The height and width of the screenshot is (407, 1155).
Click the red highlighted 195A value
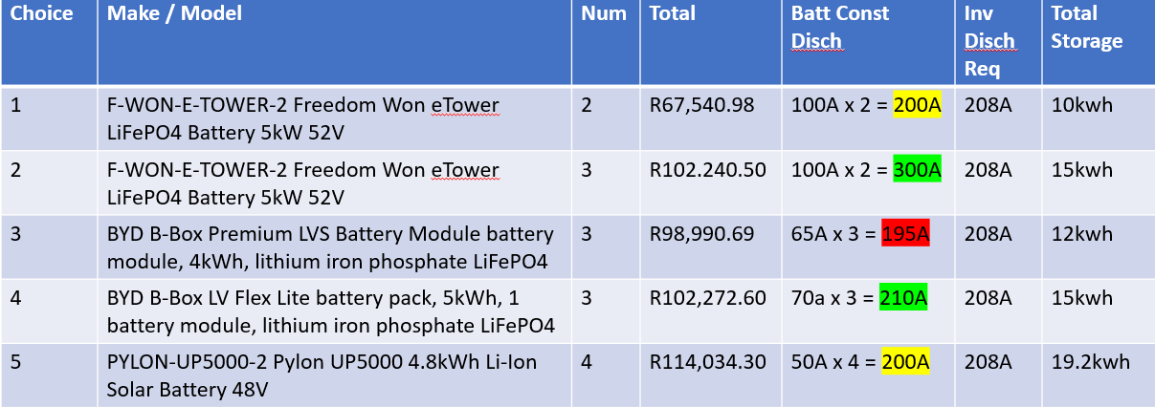tap(904, 234)
